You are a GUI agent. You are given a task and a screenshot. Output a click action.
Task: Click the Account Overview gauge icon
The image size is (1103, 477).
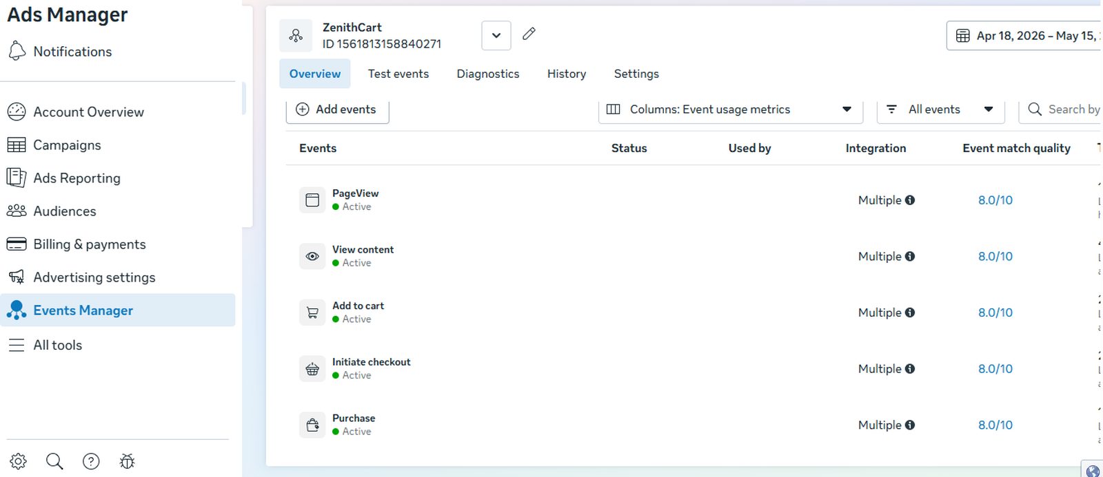[17, 112]
